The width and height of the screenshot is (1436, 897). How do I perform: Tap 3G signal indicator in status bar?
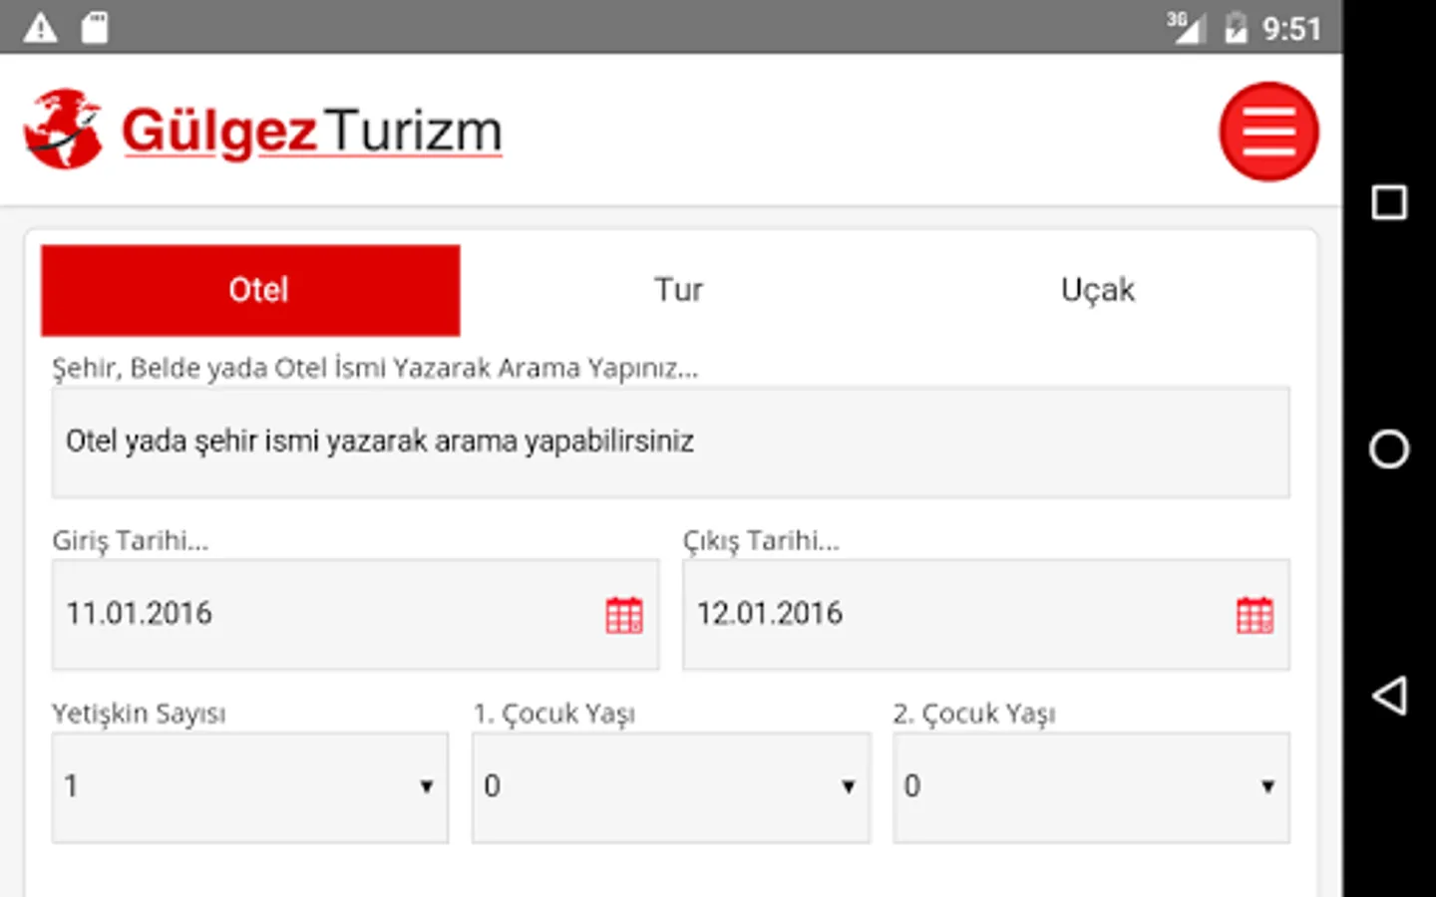(x=1186, y=27)
